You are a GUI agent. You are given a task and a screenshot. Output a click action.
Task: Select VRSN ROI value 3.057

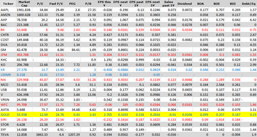coord(236,100)
